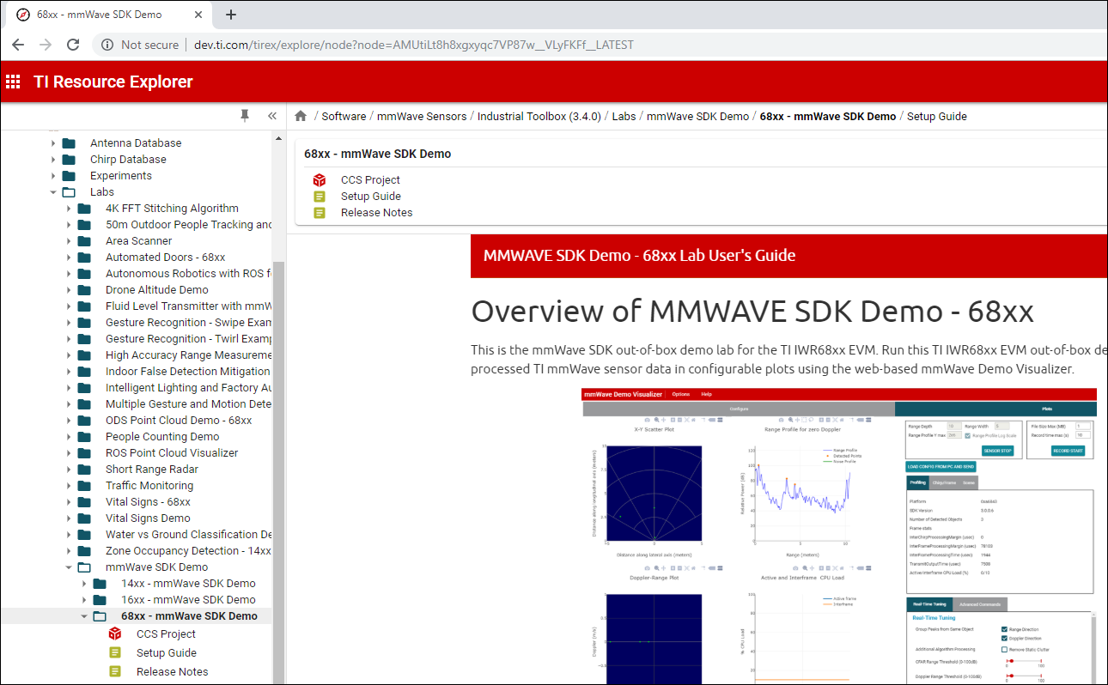Click the browser forward arrow

pyautogui.click(x=46, y=45)
